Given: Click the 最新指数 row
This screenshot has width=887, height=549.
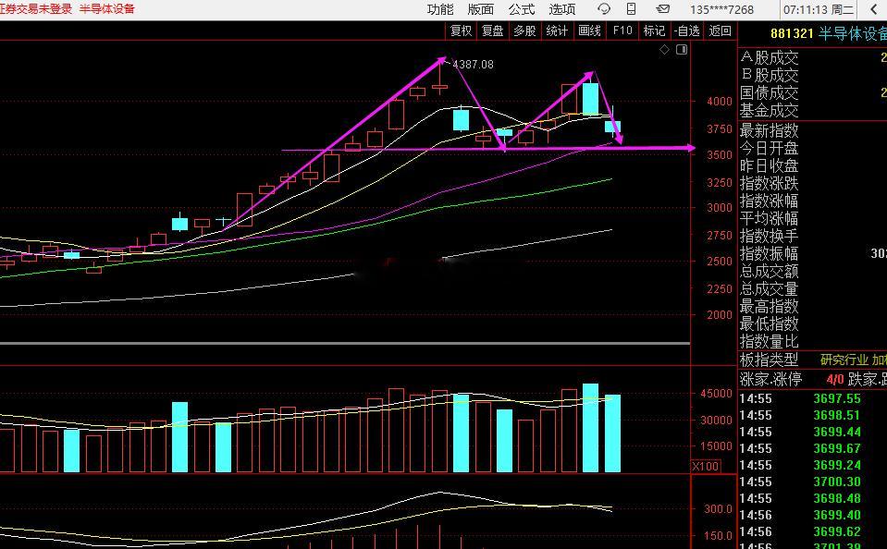Looking at the screenshot, I should pyautogui.click(x=812, y=130).
